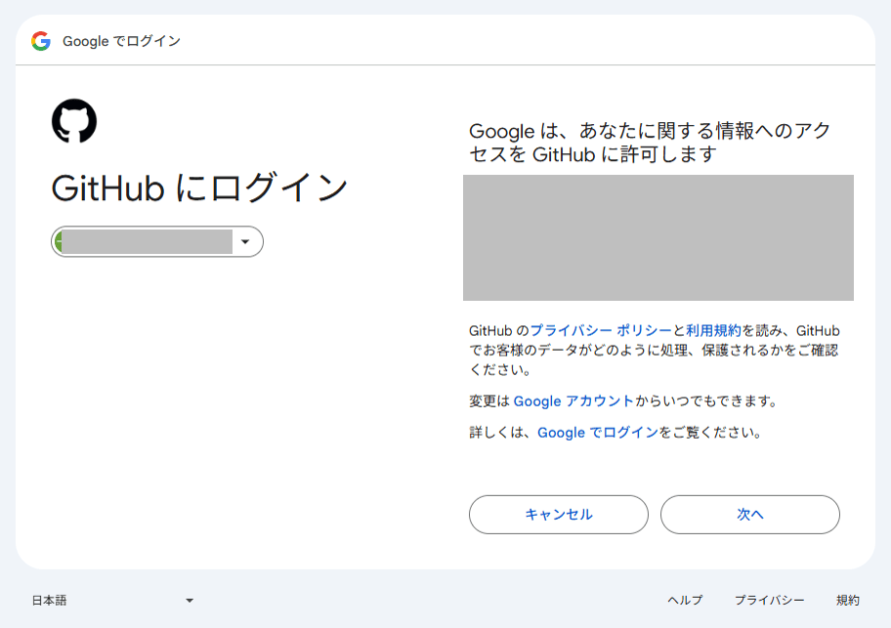Open the プライバシー footer link
This screenshot has height=628, width=891.
[x=770, y=601]
